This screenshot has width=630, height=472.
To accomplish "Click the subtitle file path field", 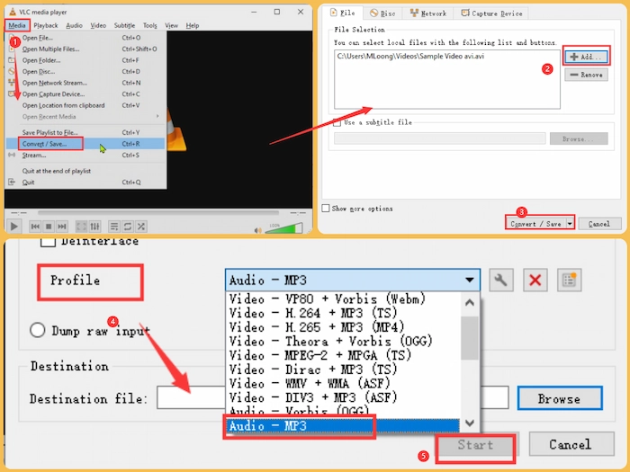I will coord(439,138).
